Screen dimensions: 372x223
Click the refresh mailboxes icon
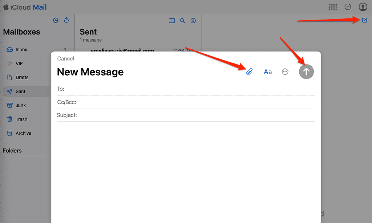66,21
